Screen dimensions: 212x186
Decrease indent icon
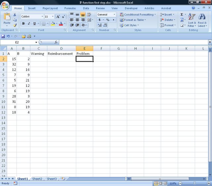click(x=72, y=25)
